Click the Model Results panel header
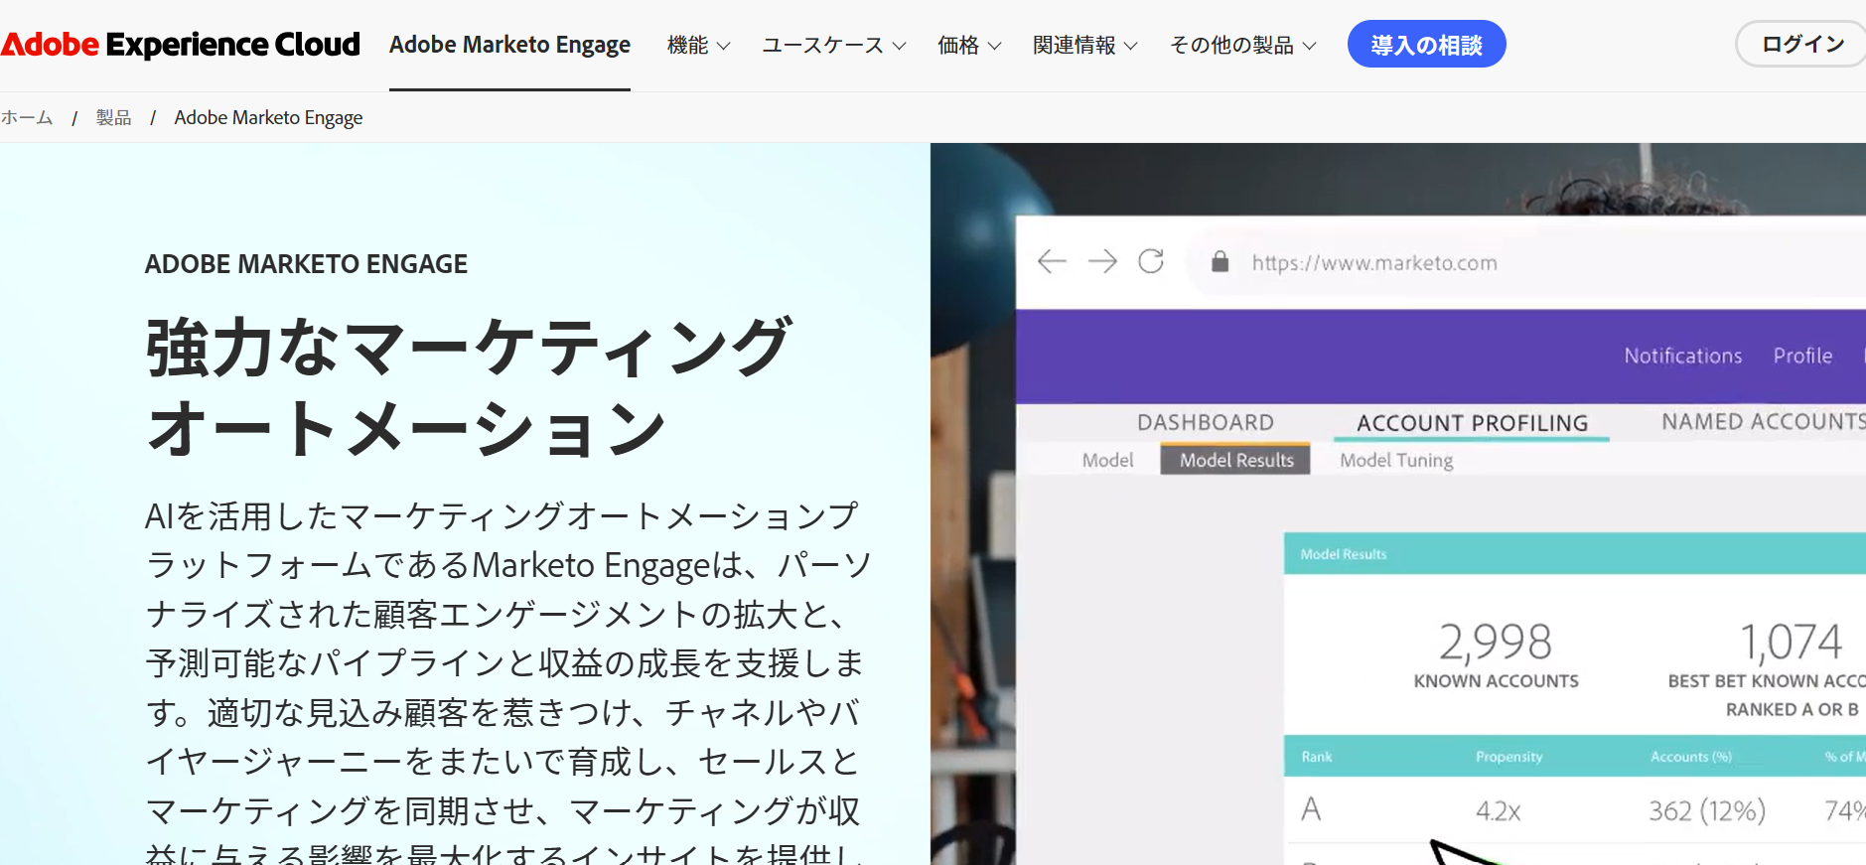Image resolution: width=1866 pixels, height=865 pixels. point(1574,554)
